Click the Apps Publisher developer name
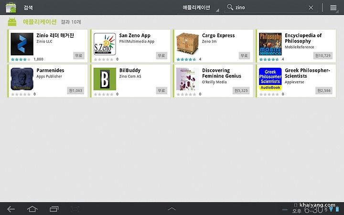Viewport: 344px width, 215px height. click(x=49, y=76)
